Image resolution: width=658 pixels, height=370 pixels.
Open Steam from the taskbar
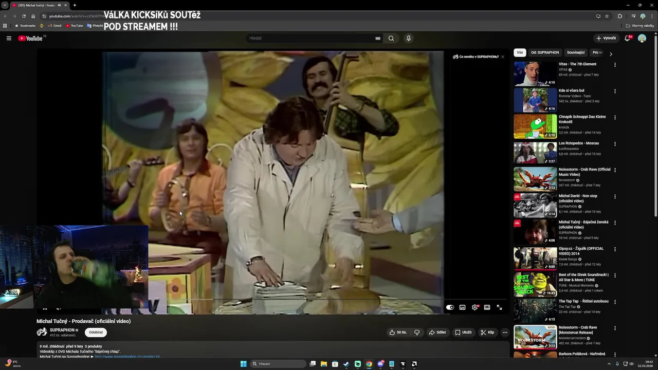click(346, 364)
